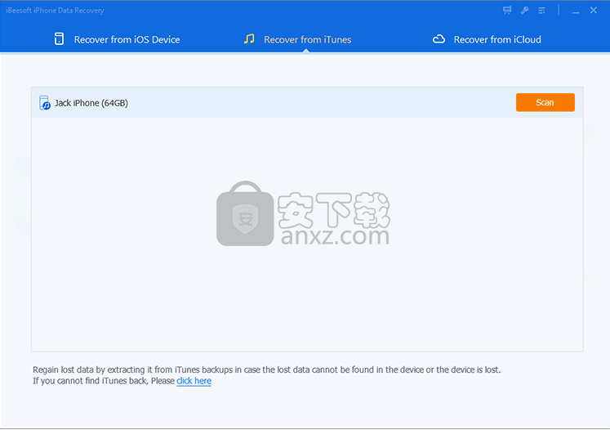Open the shopping cart purchase icon
This screenshot has width=610, height=430.
[x=507, y=10]
